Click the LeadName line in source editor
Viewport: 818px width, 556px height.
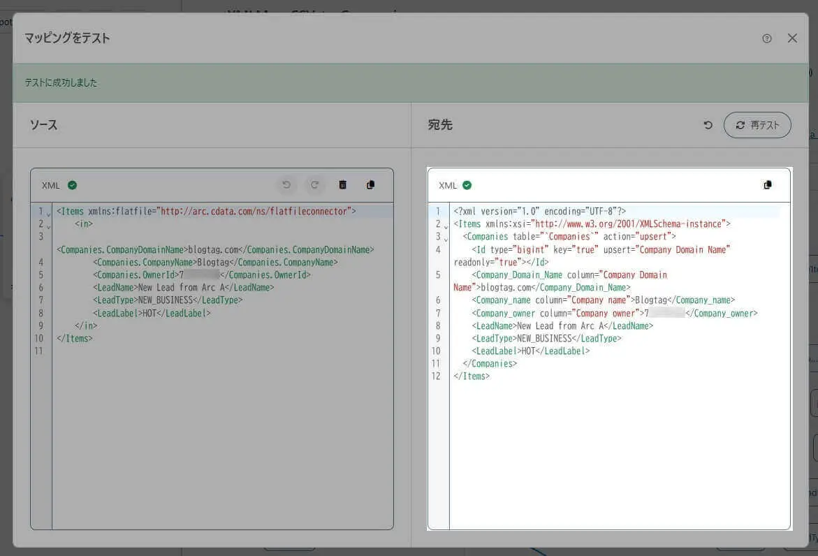click(x=182, y=288)
